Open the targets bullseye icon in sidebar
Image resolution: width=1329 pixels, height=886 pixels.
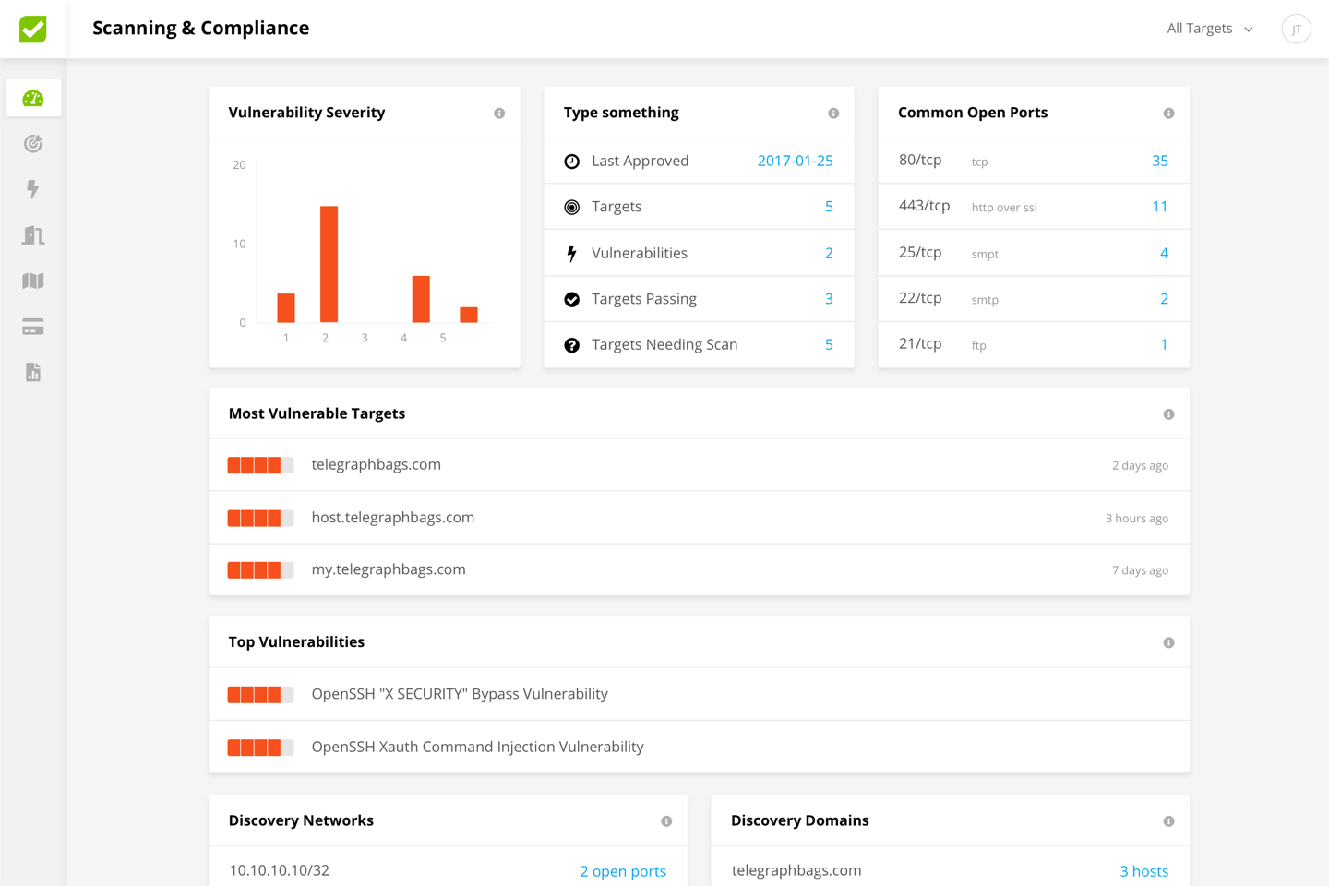click(33, 144)
